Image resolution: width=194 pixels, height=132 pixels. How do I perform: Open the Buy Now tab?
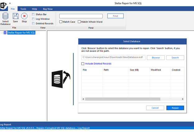pos(48,9)
